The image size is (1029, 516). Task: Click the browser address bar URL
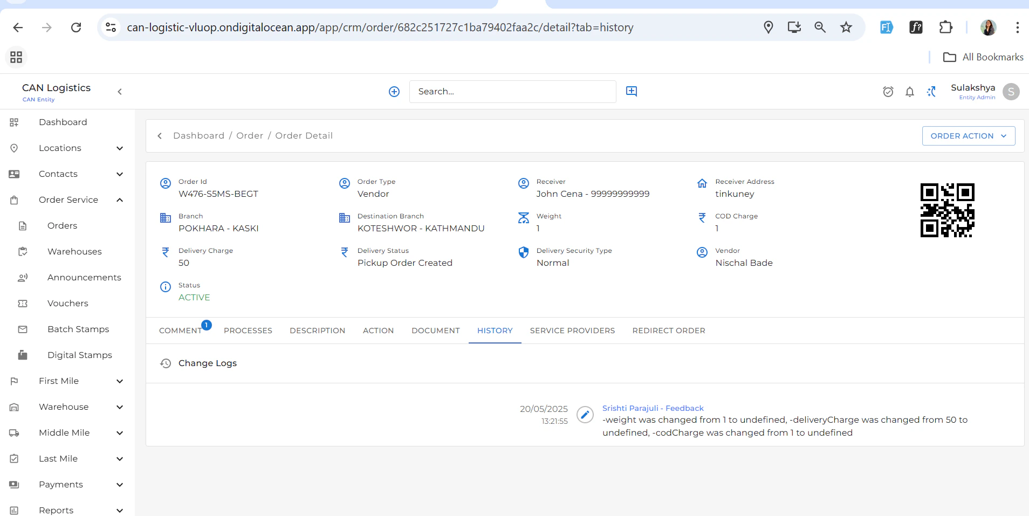380,27
